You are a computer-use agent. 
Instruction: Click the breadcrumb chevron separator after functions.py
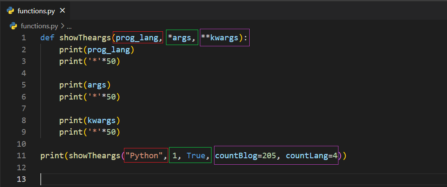click(x=62, y=26)
